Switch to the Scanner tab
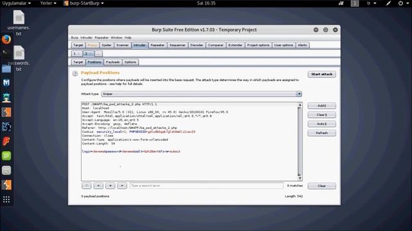412x231 pixels. pyautogui.click(x=122, y=45)
